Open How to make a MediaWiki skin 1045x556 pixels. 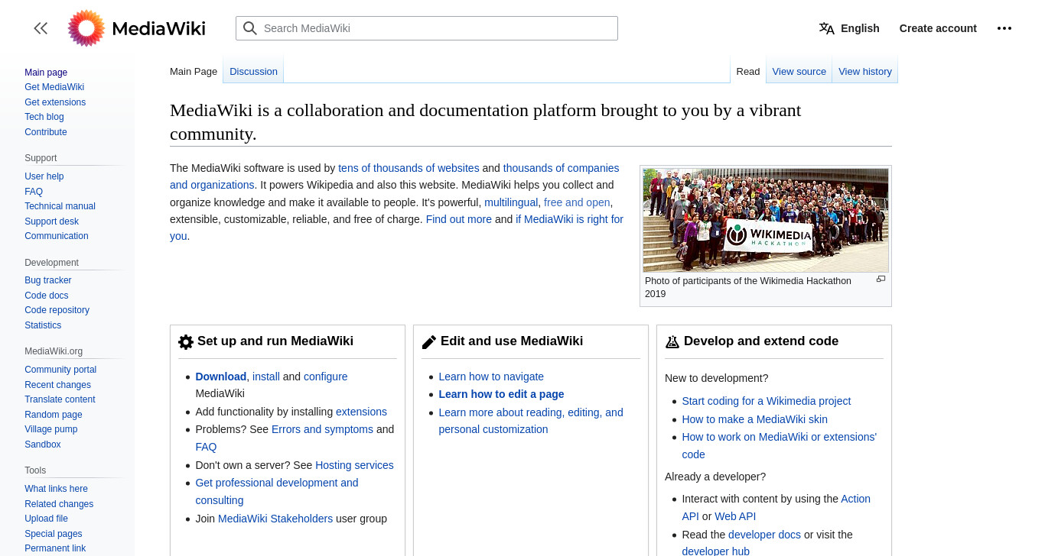point(755,419)
